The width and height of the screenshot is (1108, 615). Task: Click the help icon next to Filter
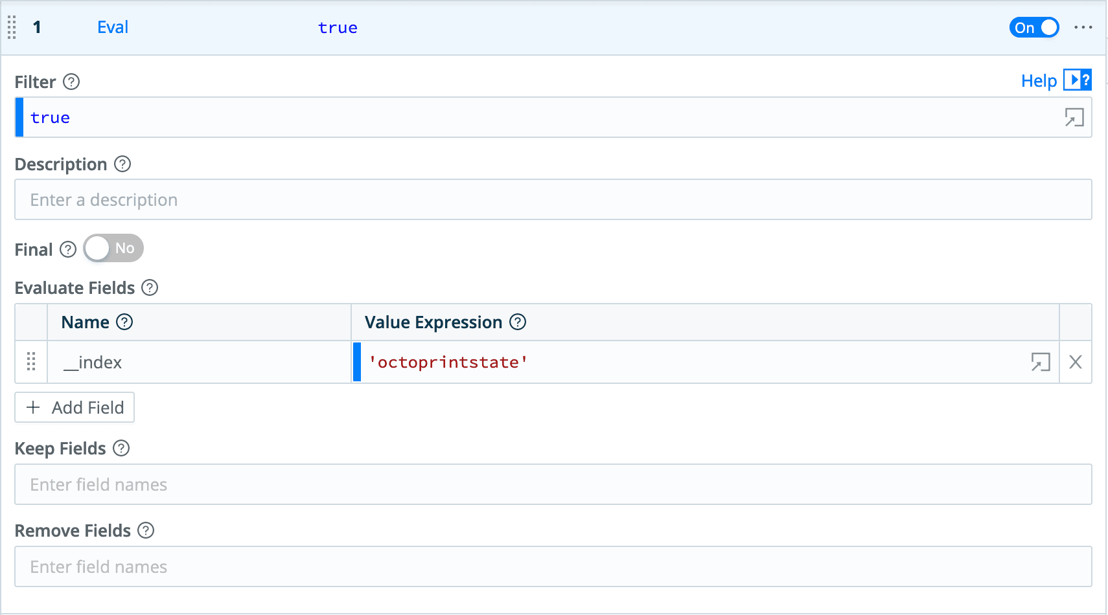coord(71,82)
